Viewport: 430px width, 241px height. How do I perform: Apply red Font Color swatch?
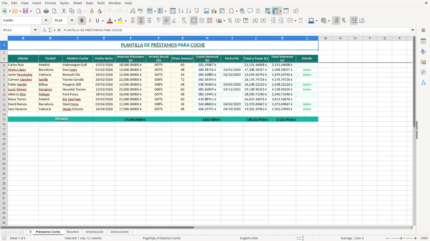[110, 21]
